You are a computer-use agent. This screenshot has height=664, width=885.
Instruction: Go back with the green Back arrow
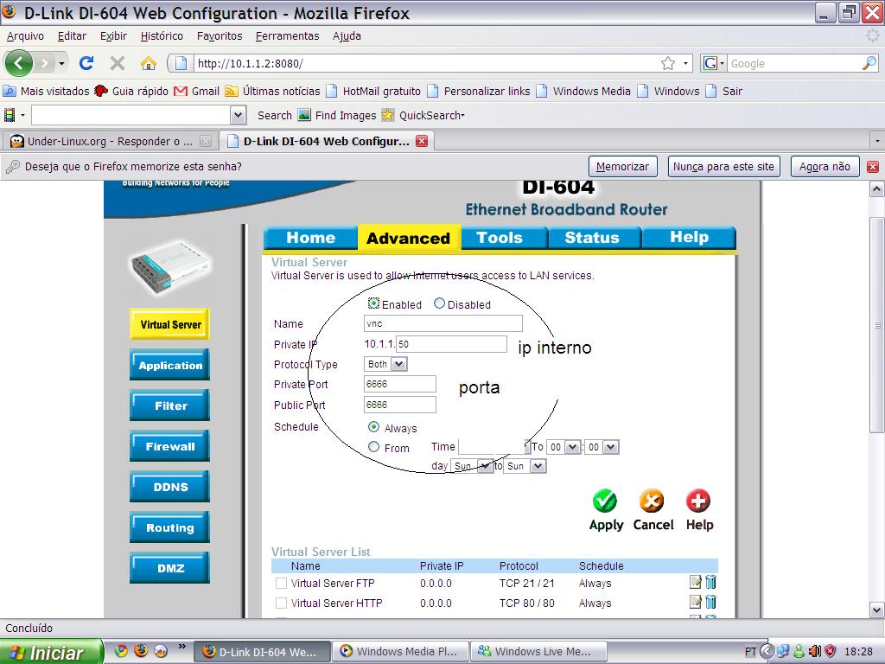pyautogui.click(x=19, y=62)
